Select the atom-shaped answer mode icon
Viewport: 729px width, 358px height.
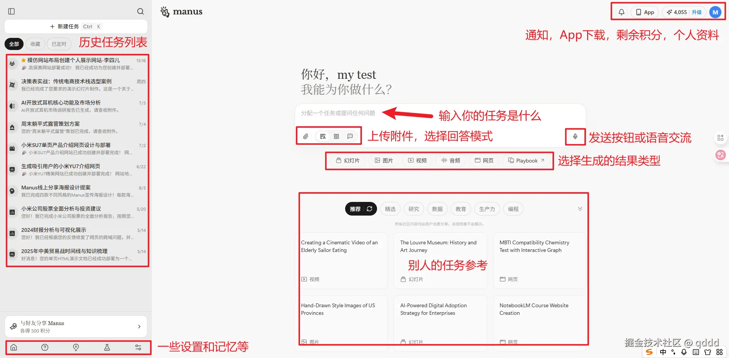pos(336,136)
